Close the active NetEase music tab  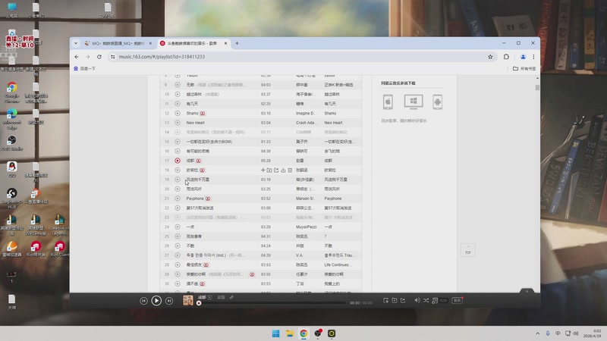225,43
